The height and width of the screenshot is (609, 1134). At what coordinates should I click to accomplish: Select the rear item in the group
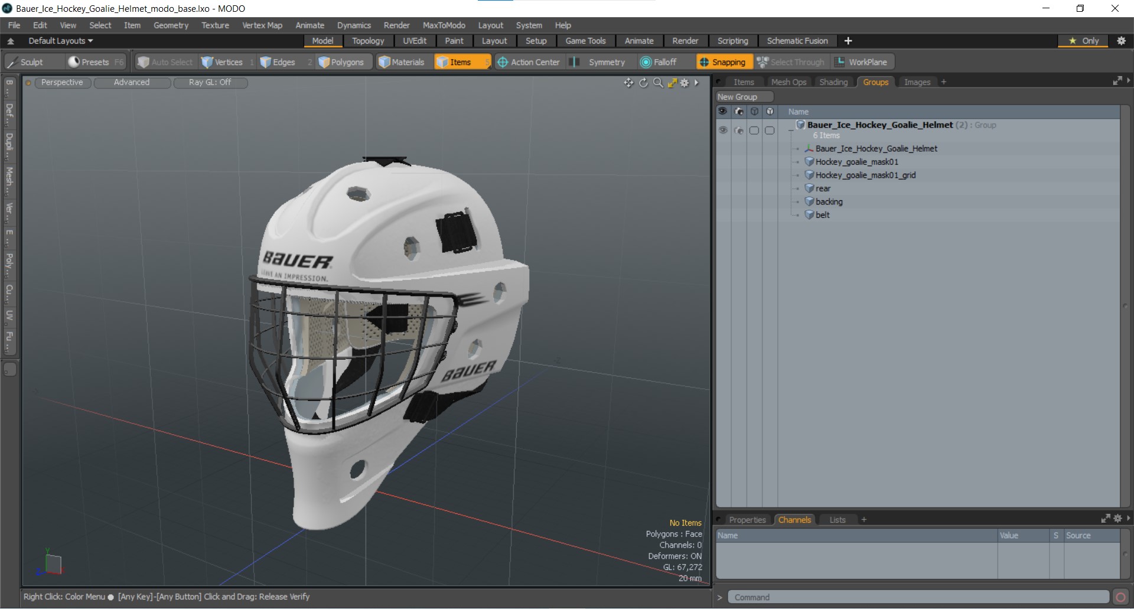[823, 188]
